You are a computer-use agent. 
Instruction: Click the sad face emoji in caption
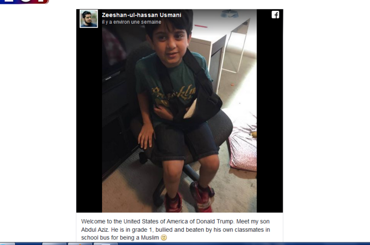click(164, 238)
